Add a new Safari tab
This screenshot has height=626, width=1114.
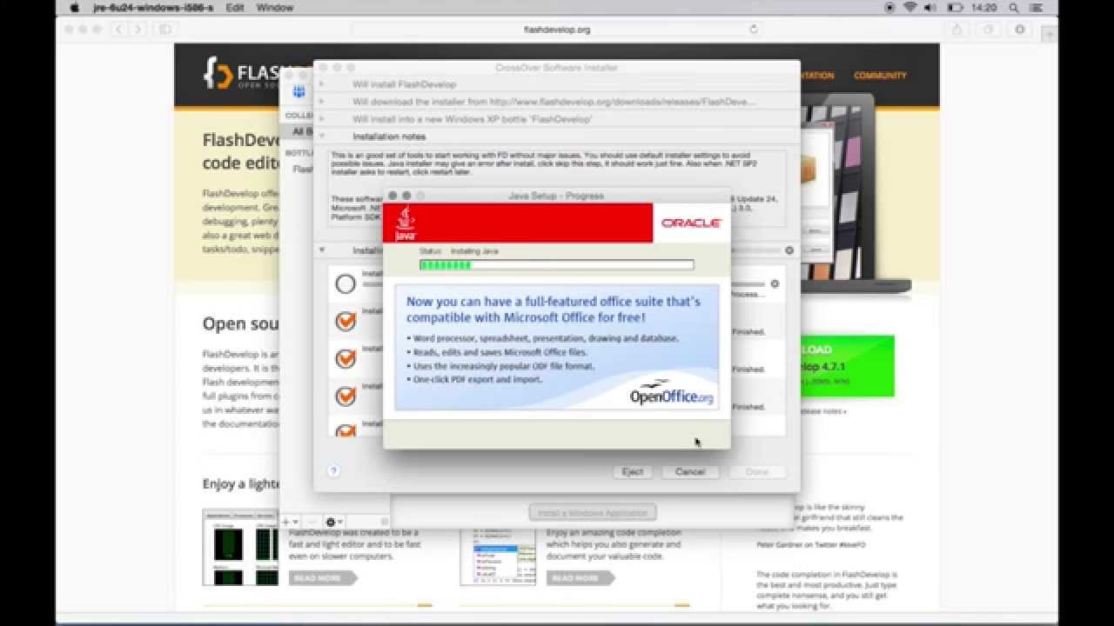1050,33
